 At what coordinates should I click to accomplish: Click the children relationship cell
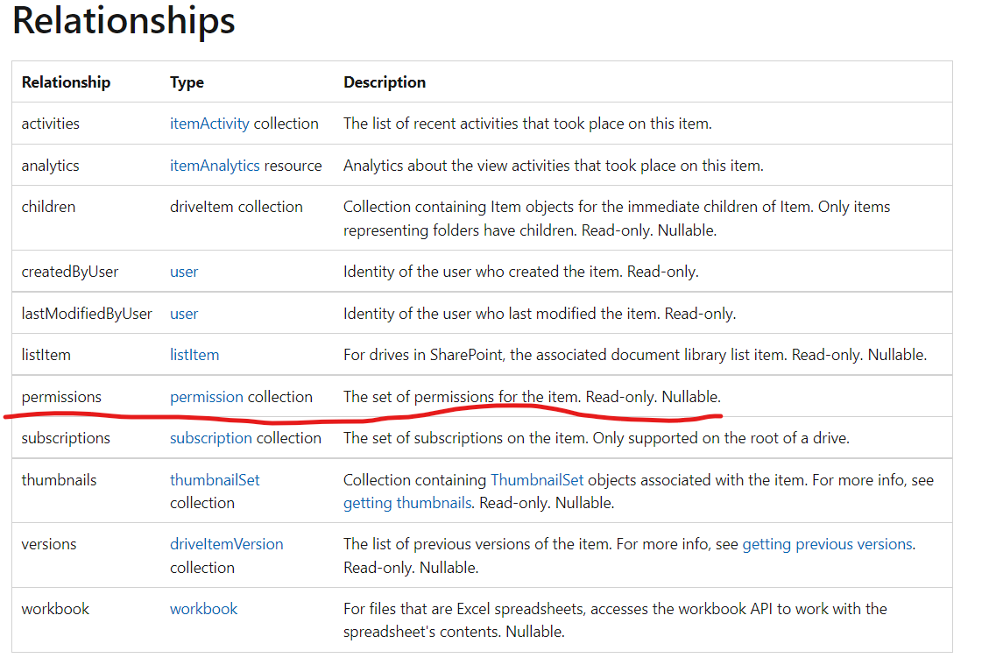click(x=48, y=206)
